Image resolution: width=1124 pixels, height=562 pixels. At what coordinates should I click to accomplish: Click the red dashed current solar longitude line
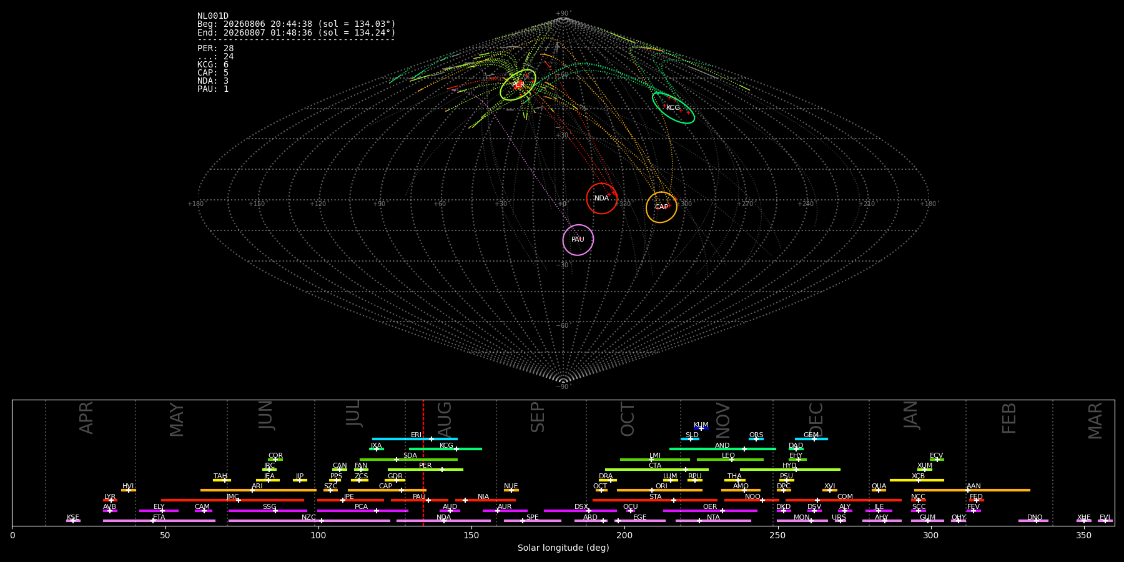[x=423, y=463]
